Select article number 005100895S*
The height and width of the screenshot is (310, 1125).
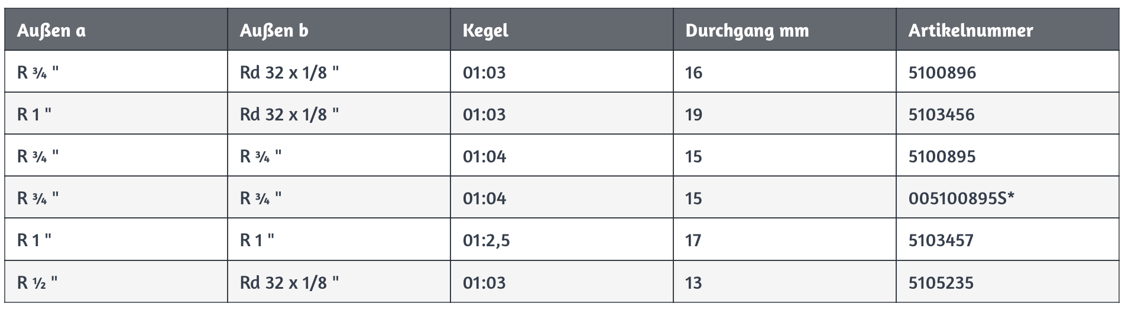click(961, 198)
